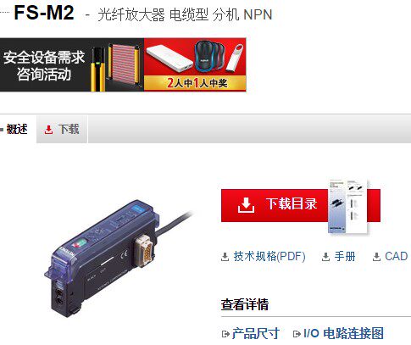Switch to the 概述 tab
411x345 pixels.
click(17, 129)
